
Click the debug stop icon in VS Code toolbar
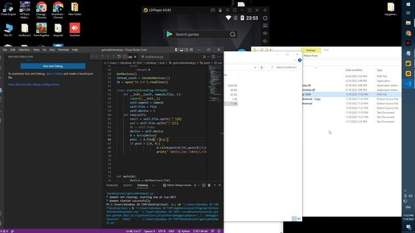pyautogui.click(x=124, y=56)
